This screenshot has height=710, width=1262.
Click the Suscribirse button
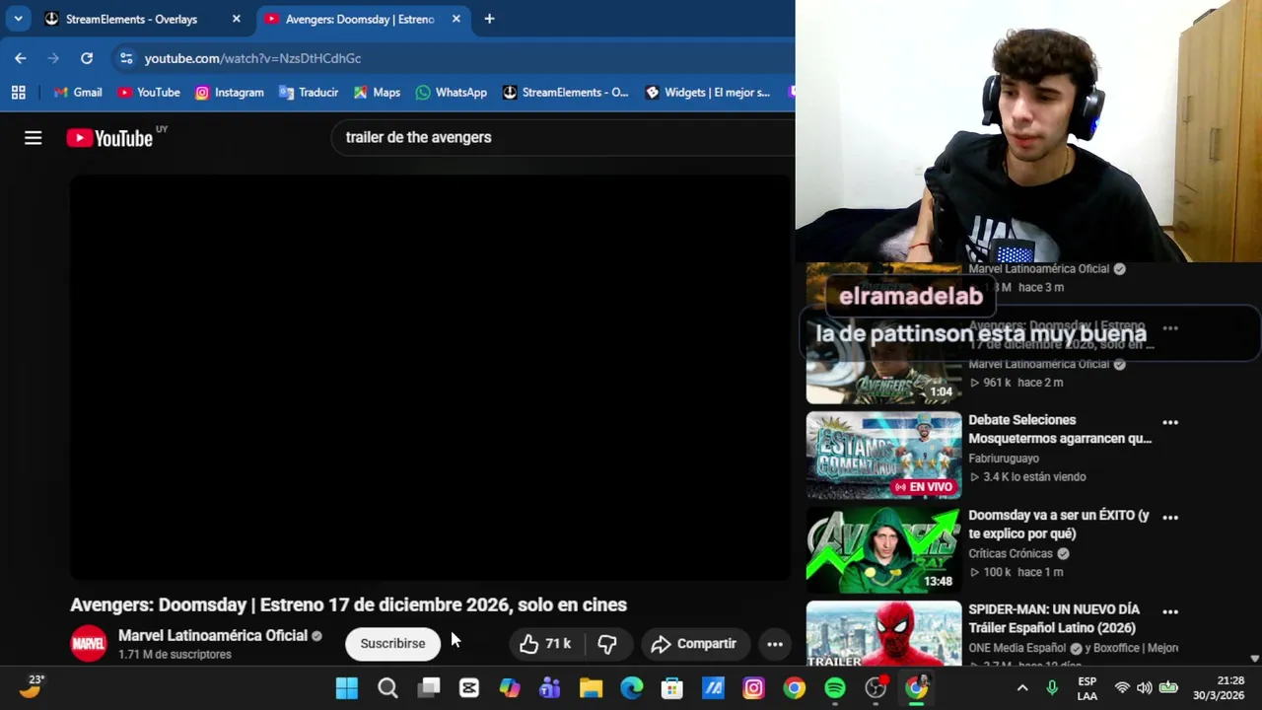(392, 644)
